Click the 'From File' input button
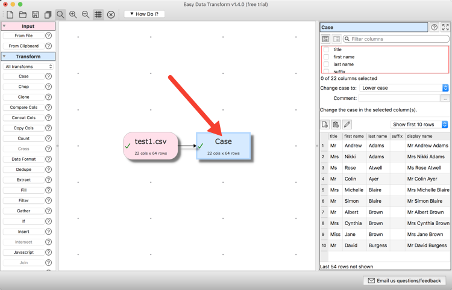452x290 pixels. coord(24,35)
